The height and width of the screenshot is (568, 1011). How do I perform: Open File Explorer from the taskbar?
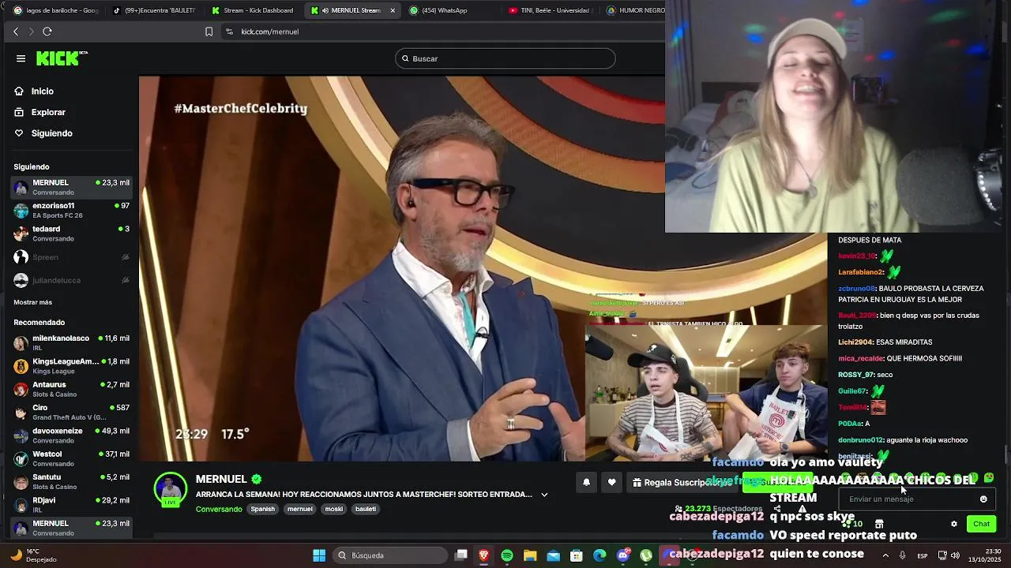click(x=530, y=555)
